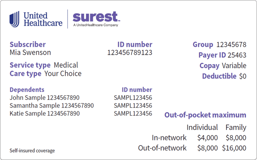Click the Out-of-pocket maximum heading
The width and height of the screenshot is (257, 160).
click(205, 115)
